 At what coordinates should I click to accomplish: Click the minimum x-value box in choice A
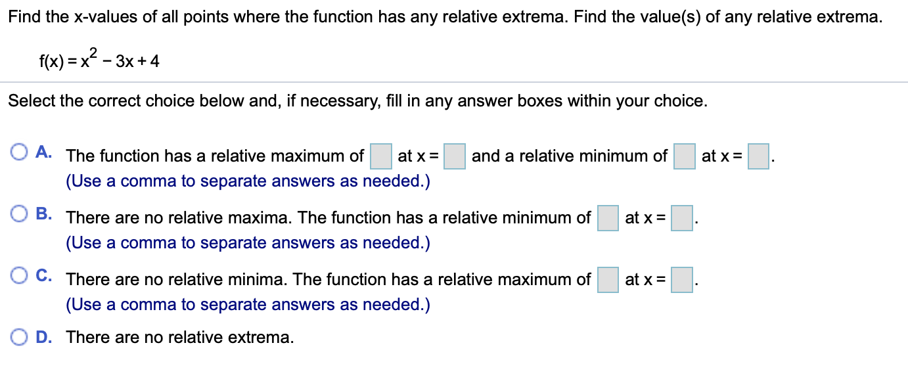[x=758, y=156]
